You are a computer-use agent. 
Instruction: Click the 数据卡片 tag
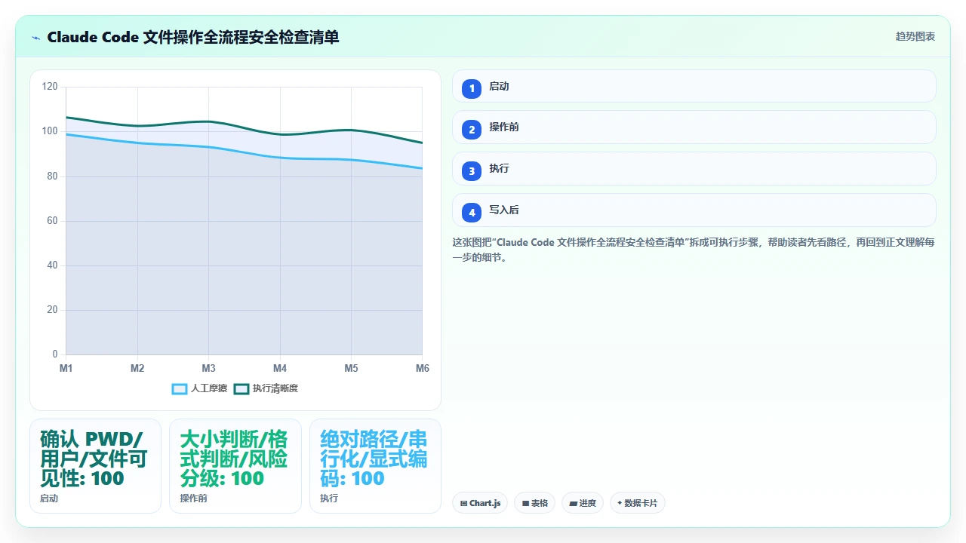coord(637,503)
